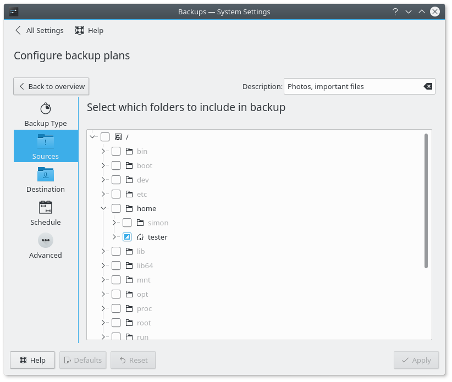Viewport: 452px width, 382px height.
Task: Expand the etc folder node
Action: click(103, 194)
